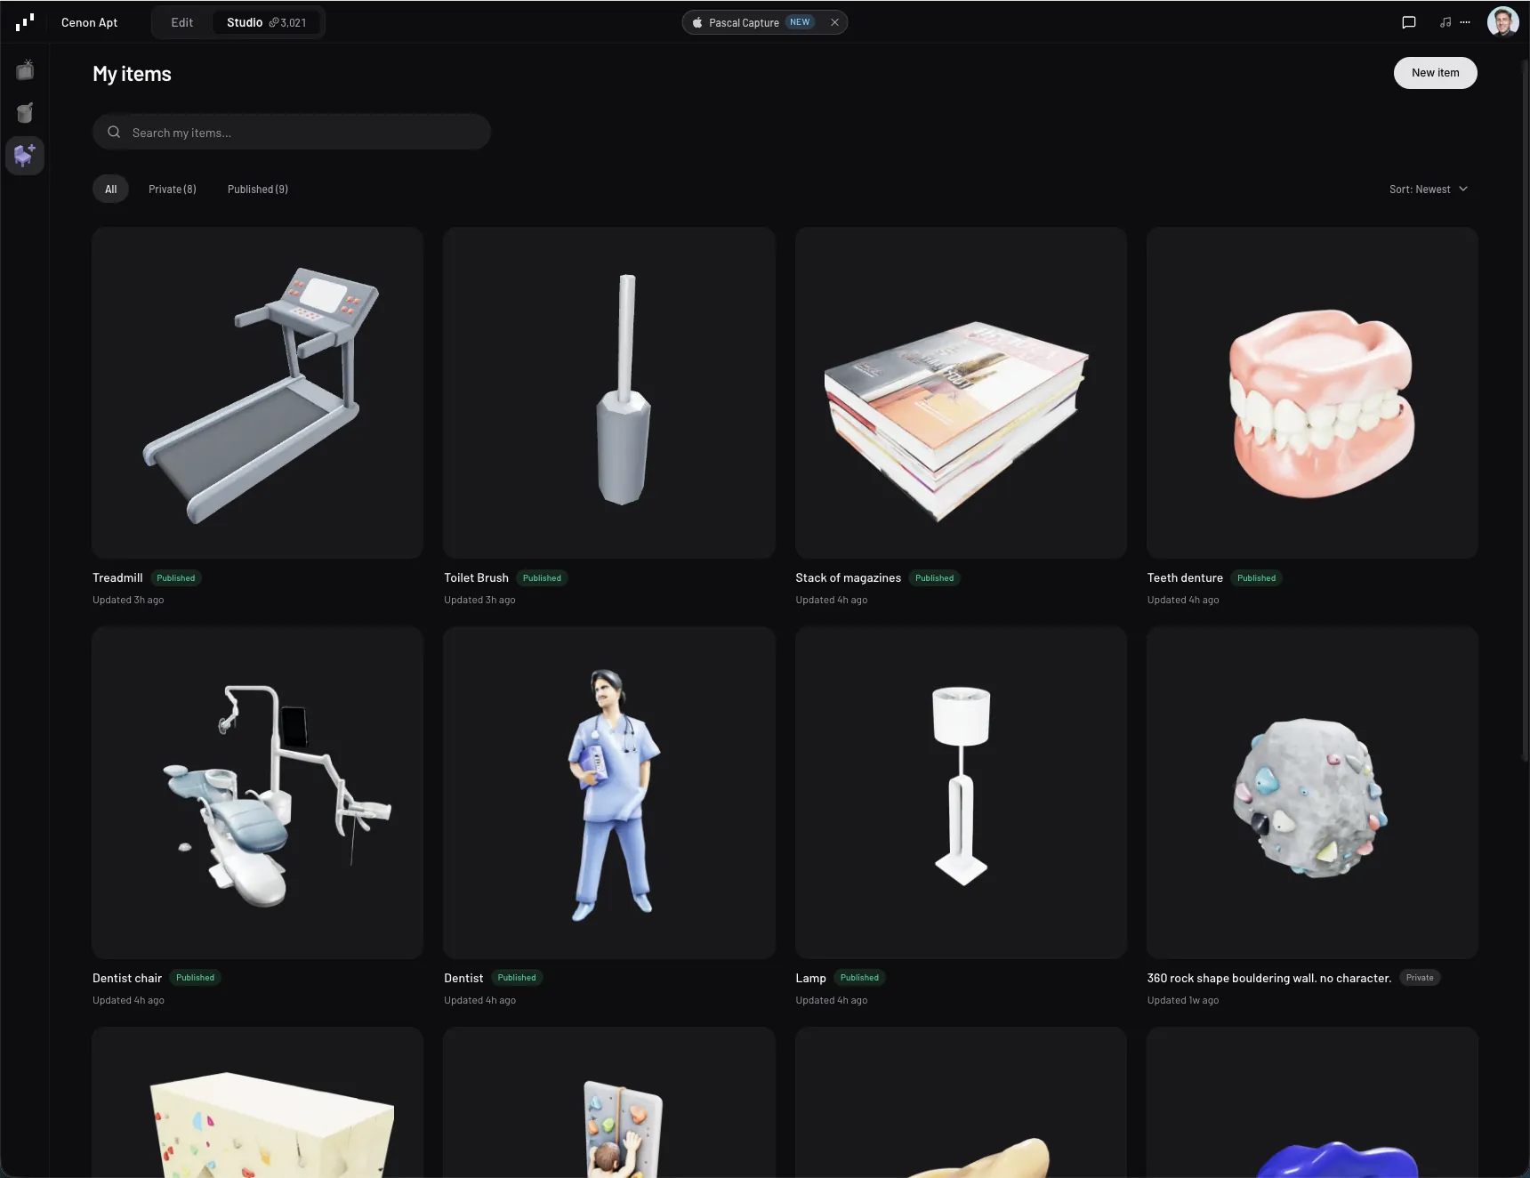Open the Dentist chair thumbnail
The width and height of the screenshot is (1530, 1178).
pyautogui.click(x=258, y=793)
